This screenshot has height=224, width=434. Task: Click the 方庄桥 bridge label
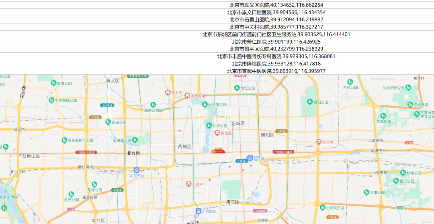pyautogui.click(x=263, y=221)
